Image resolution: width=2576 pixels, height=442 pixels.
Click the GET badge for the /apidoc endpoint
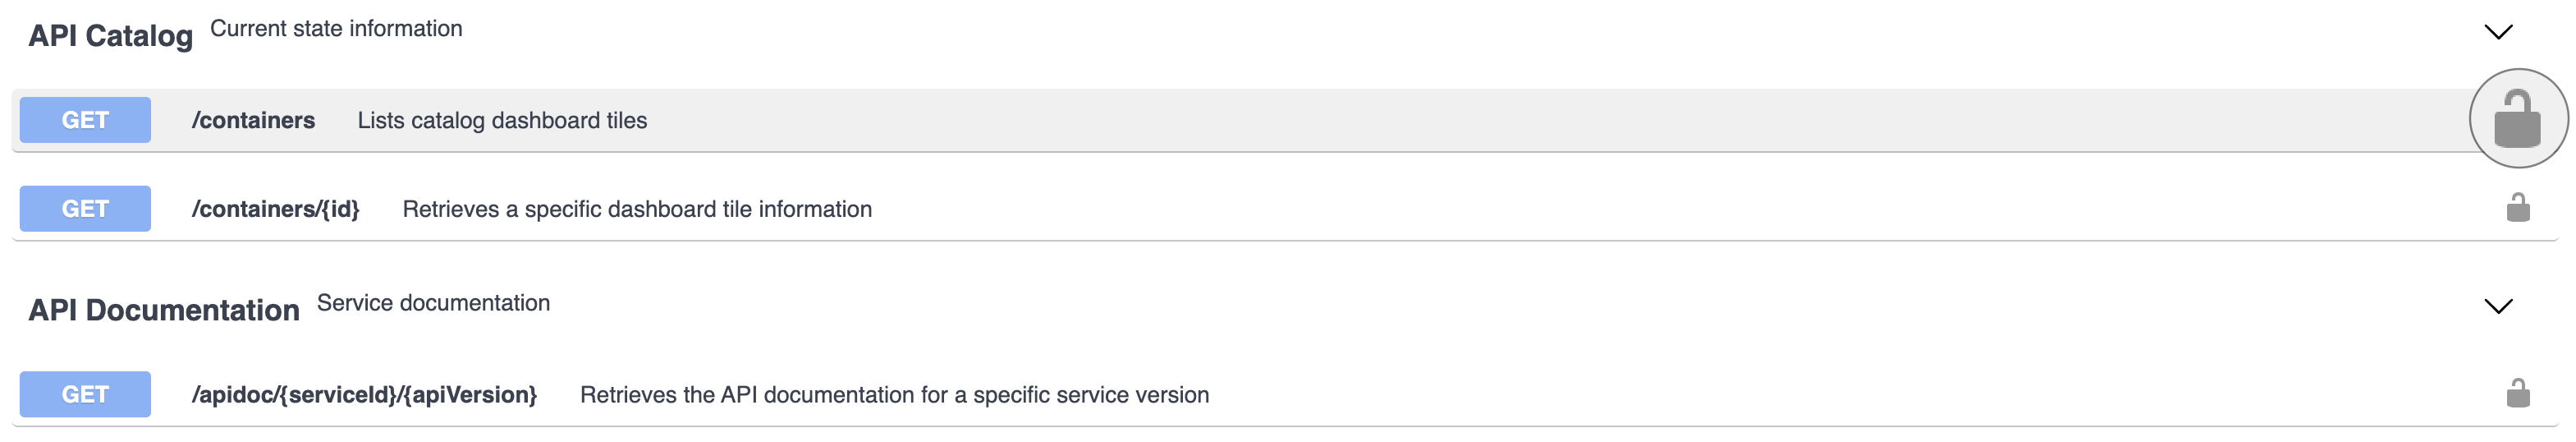(x=85, y=395)
